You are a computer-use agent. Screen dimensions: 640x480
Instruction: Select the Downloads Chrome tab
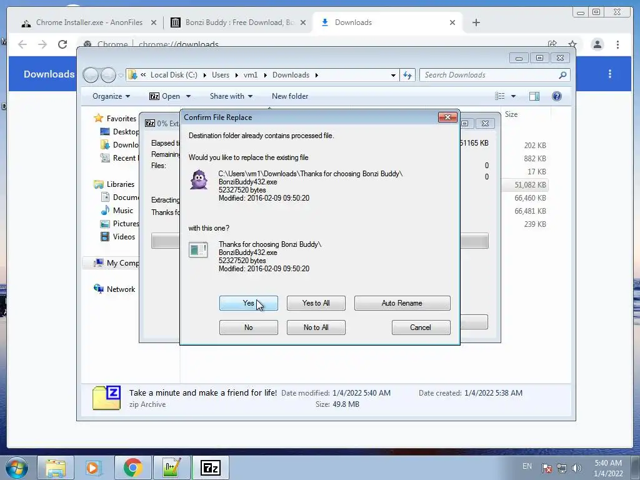(387, 22)
